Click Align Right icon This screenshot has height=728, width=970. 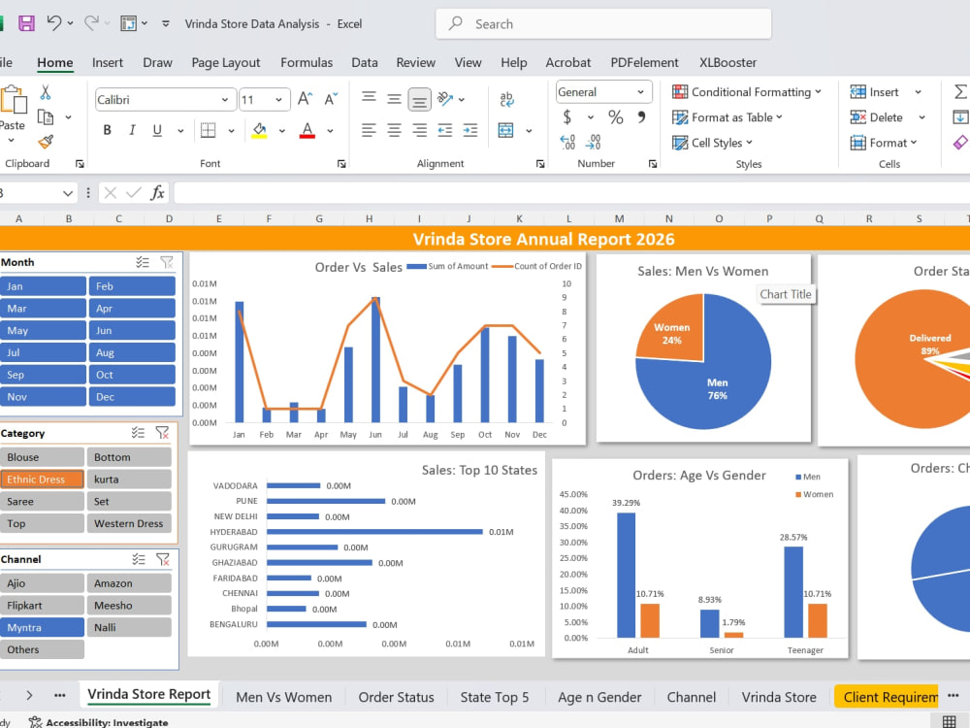[419, 130]
